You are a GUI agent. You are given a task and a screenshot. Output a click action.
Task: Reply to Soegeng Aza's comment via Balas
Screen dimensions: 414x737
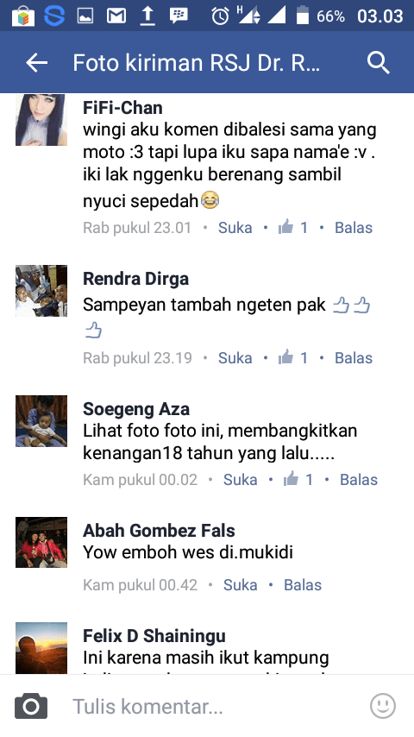click(x=359, y=480)
